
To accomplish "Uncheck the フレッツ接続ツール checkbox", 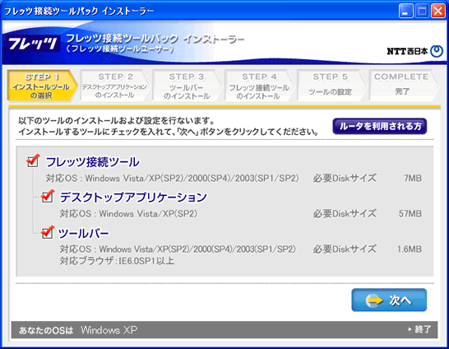I will [33, 161].
